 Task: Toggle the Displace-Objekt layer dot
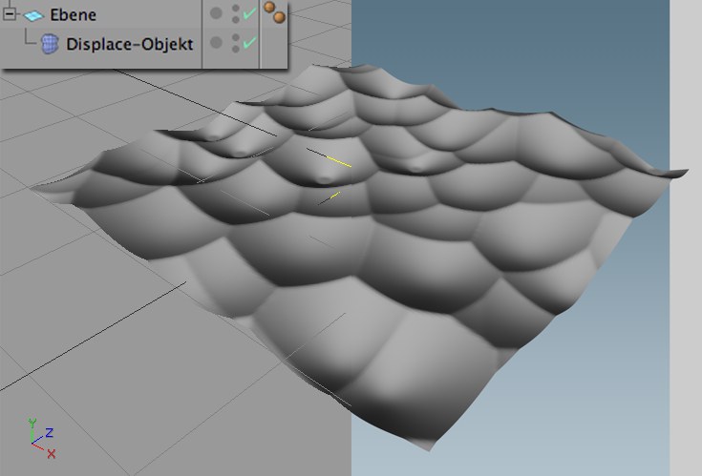pyautogui.click(x=216, y=43)
